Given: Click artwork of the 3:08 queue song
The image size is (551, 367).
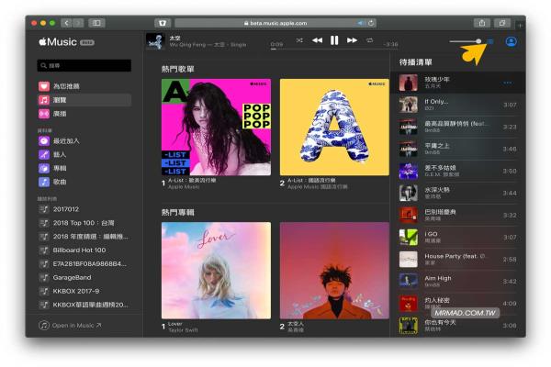Looking at the screenshot, I should 409,326.
